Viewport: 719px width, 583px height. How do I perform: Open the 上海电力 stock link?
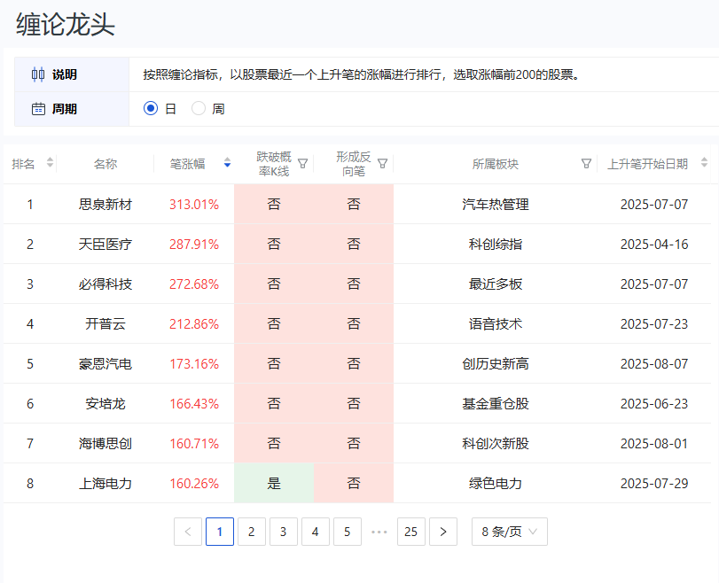click(106, 483)
